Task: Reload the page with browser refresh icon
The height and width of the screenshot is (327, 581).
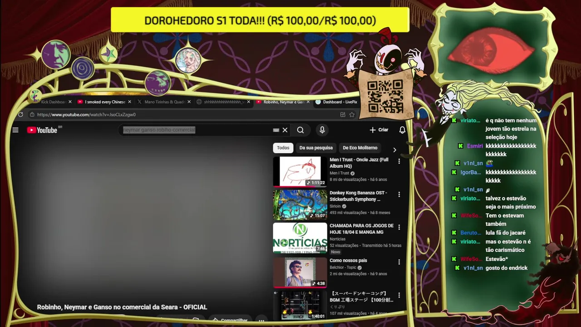Action: [20, 114]
